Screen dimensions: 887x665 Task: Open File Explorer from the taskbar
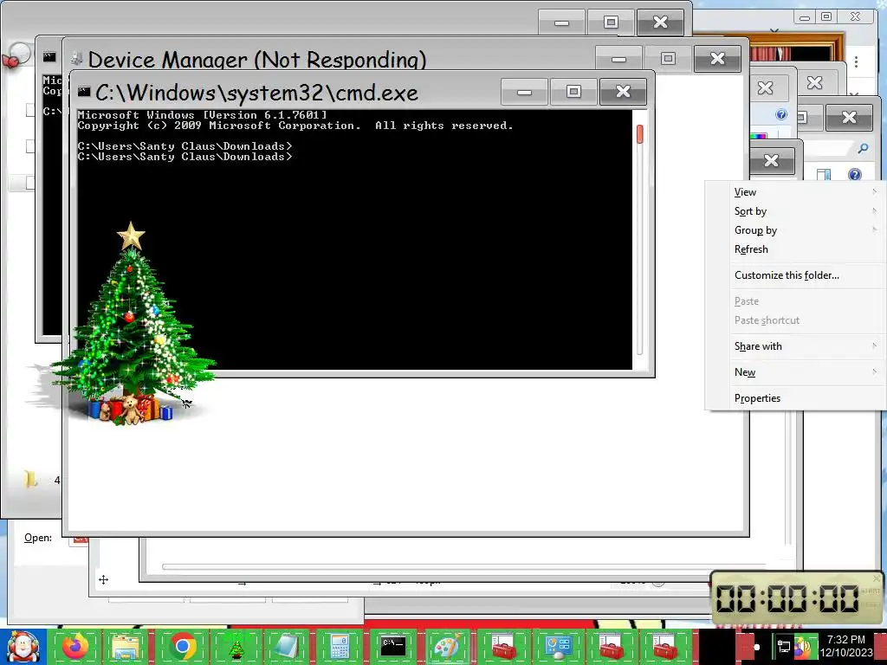[125, 647]
